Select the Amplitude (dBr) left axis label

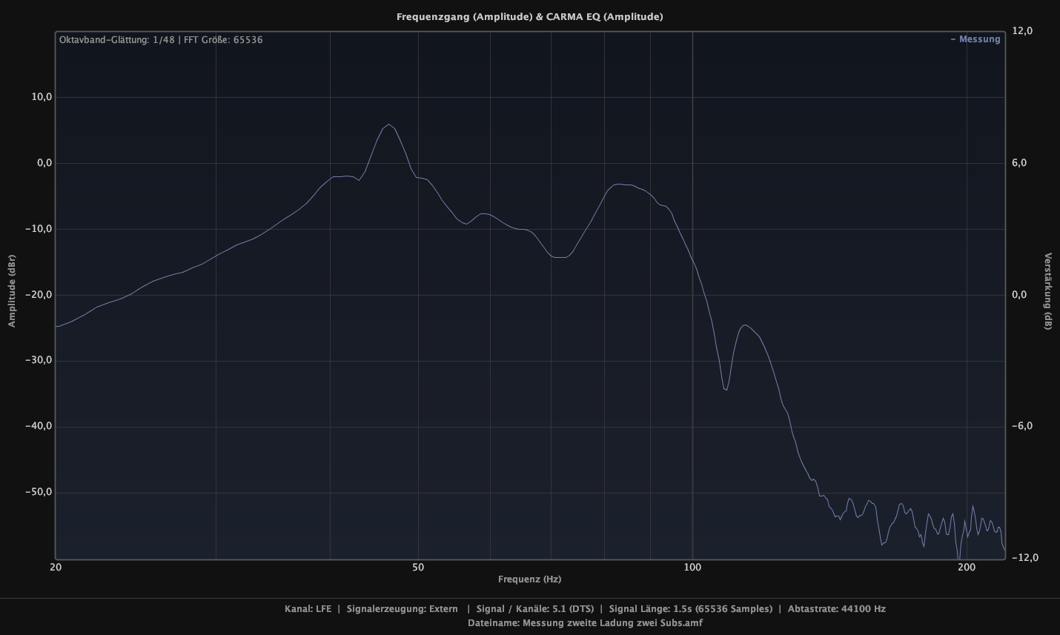tap(12, 291)
